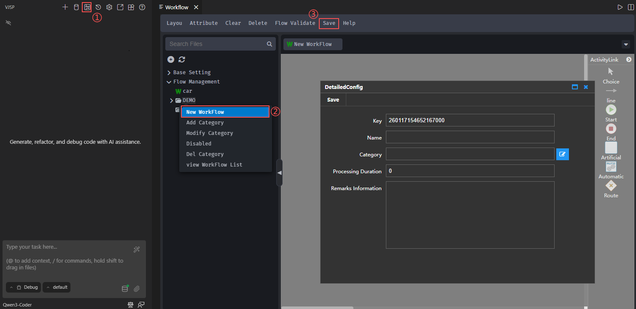Open the workflow designer icon in VJSP toolbar
Viewport: 636px width, 309px height.
pyautogui.click(x=87, y=7)
